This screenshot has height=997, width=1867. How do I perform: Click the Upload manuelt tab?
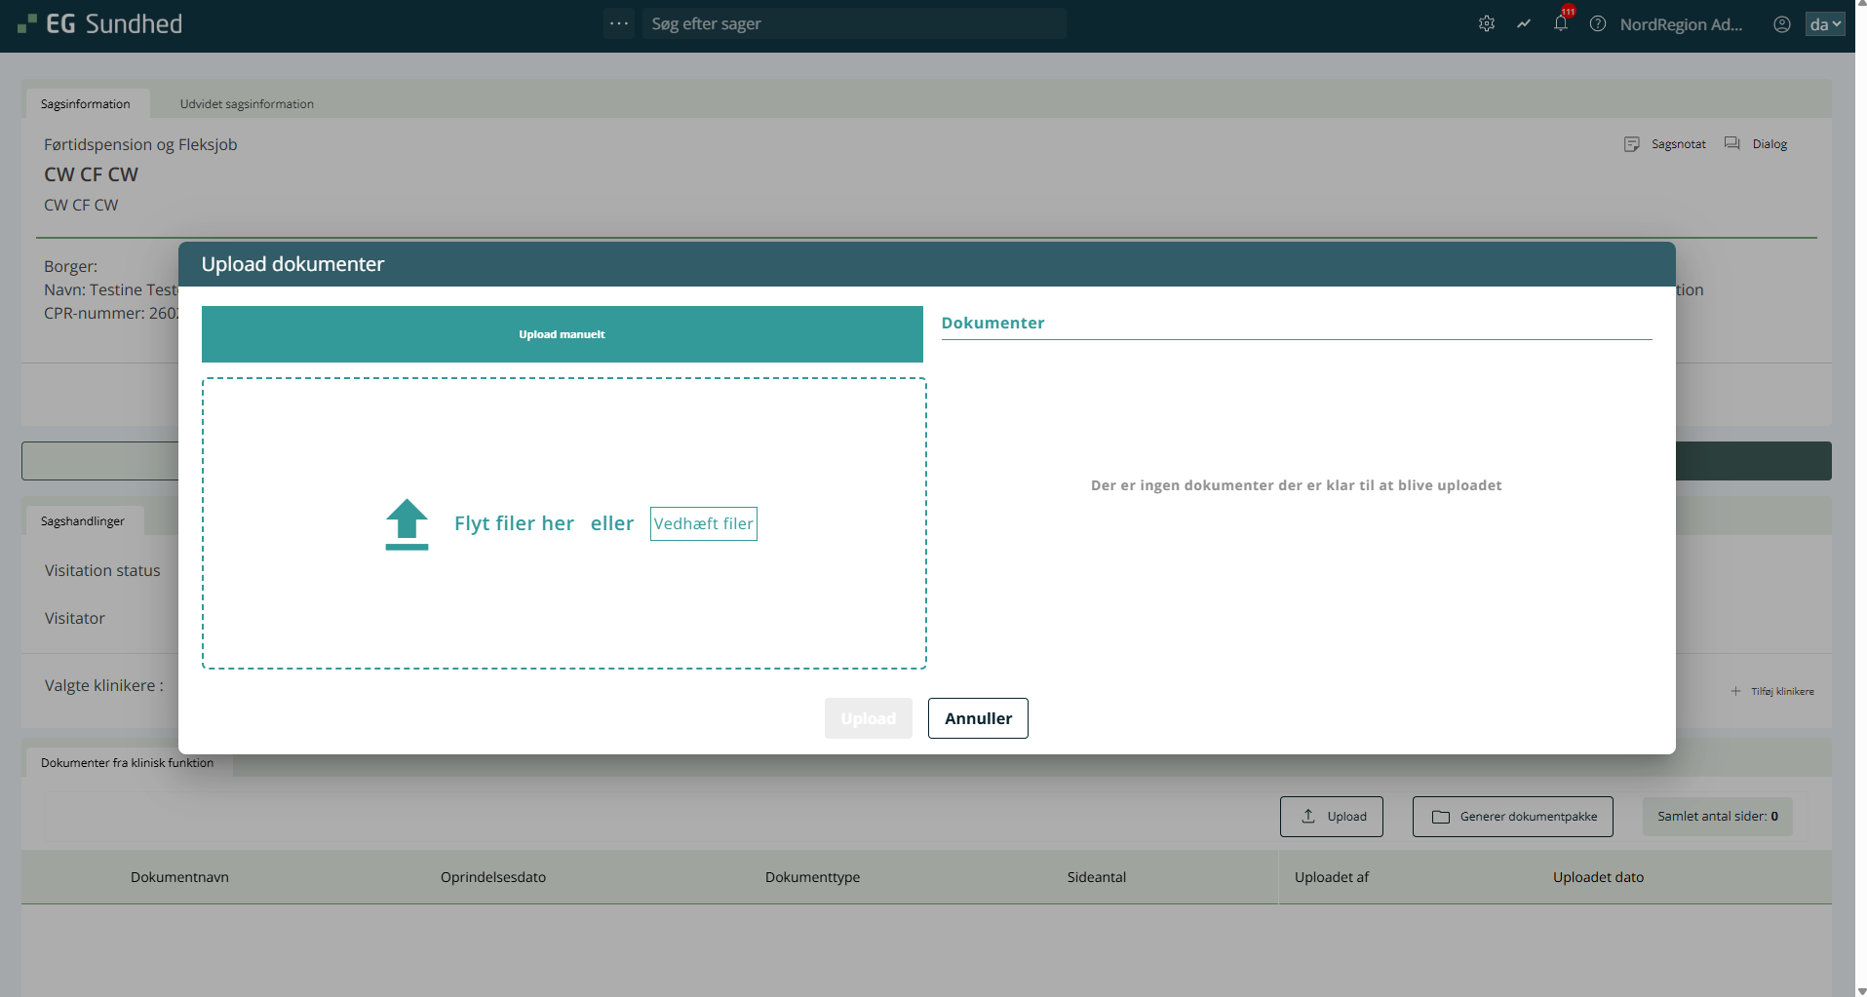(x=562, y=334)
